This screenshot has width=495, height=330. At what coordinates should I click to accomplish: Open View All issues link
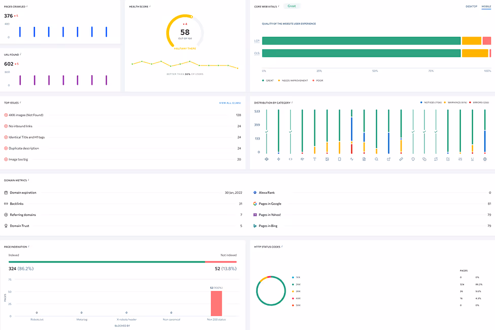[x=230, y=103]
